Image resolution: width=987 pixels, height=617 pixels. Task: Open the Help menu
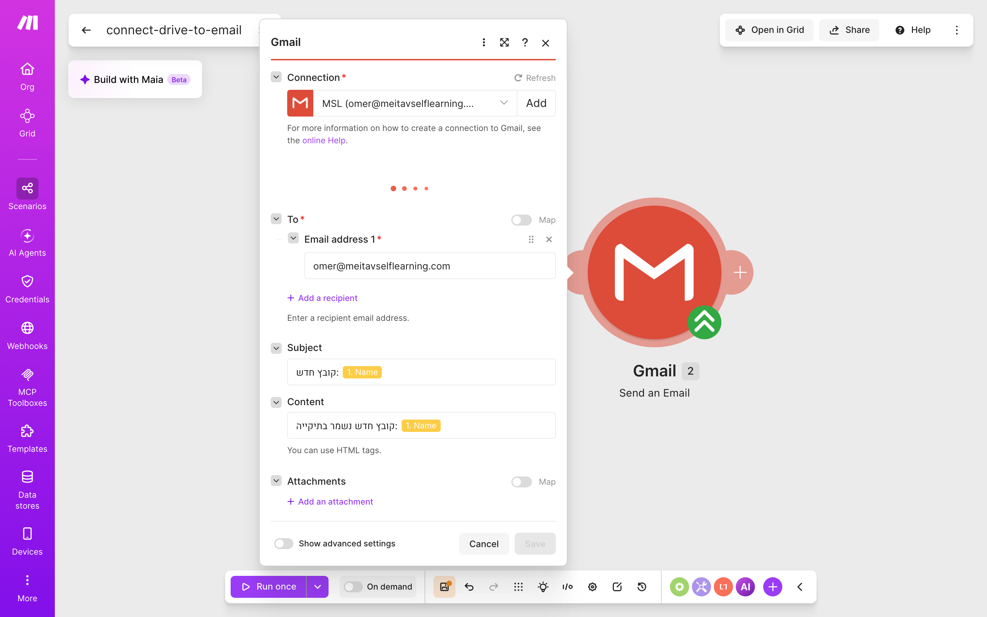913,30
